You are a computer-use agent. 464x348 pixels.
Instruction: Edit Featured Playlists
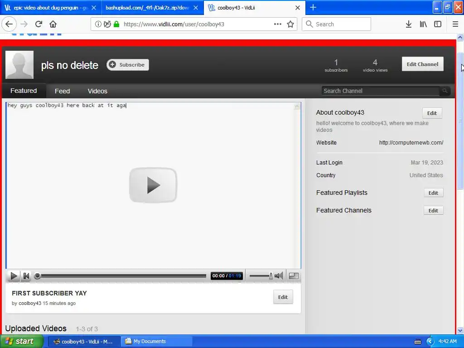(x=433, y=193)
